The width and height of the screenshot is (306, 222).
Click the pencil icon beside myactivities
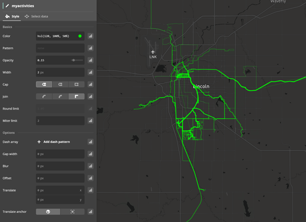tap(7, 6)
